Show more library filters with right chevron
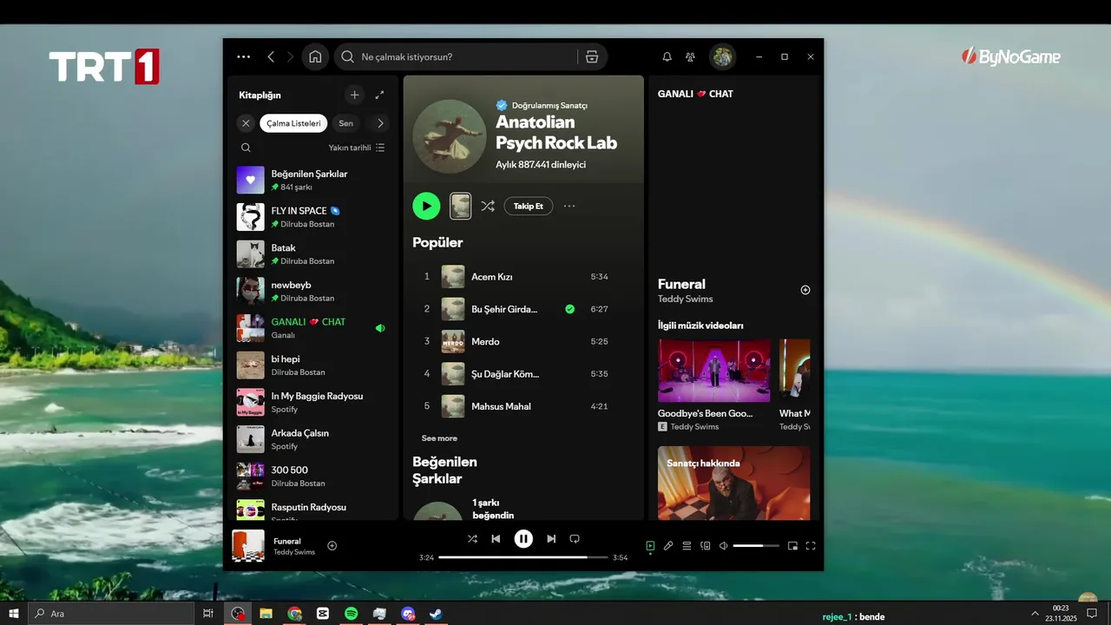 coord(380,123)
